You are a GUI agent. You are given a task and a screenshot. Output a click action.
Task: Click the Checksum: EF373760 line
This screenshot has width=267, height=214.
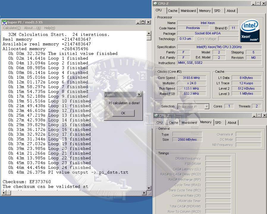point(27,182)
